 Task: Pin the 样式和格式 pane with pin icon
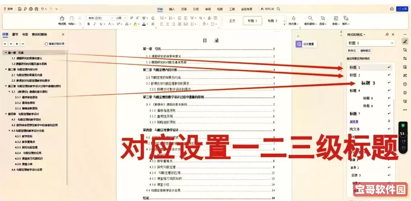tap(387, 34)
